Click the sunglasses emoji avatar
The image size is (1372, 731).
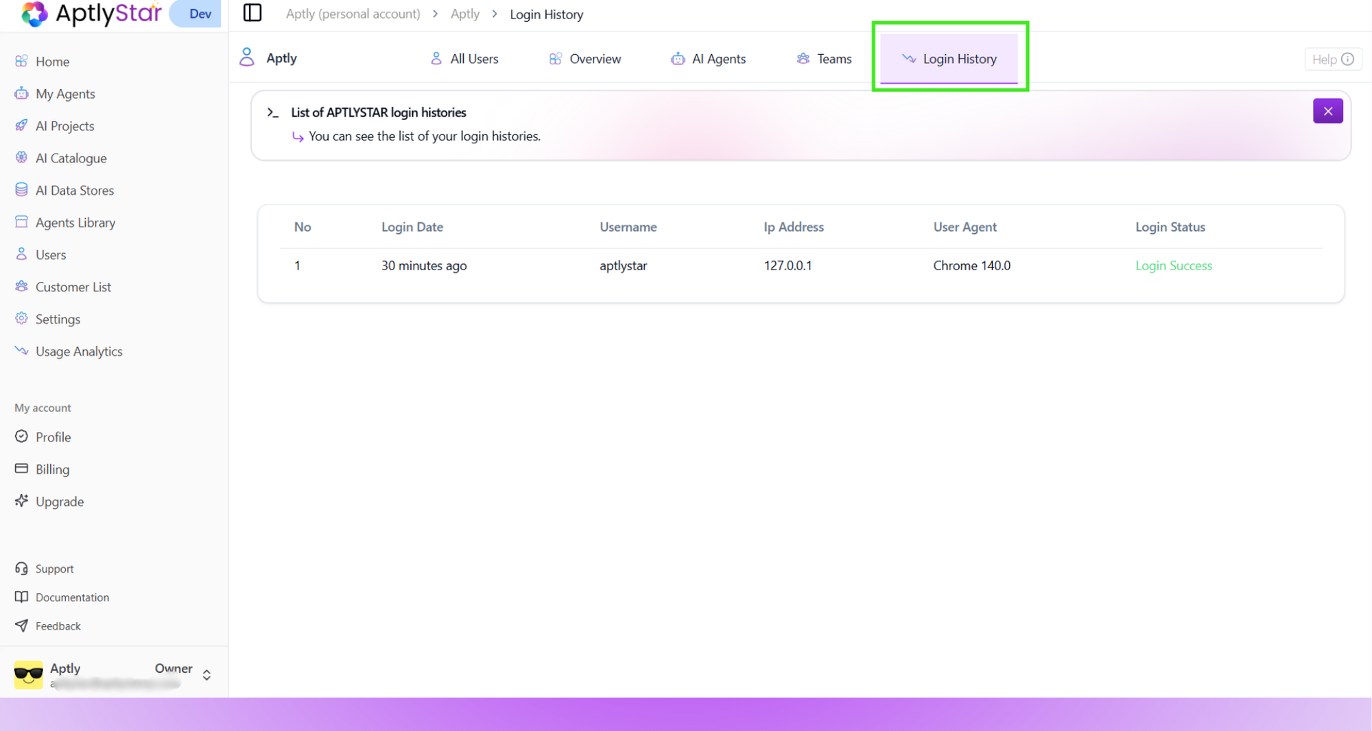coord(28,675)
